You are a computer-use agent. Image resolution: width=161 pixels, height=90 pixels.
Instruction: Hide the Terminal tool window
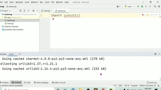(x=159, y=54)
